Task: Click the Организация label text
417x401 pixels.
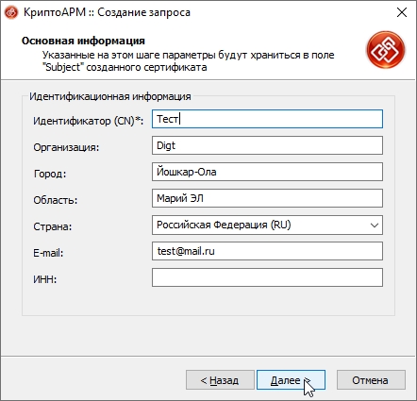Action: tap(66, 147)
